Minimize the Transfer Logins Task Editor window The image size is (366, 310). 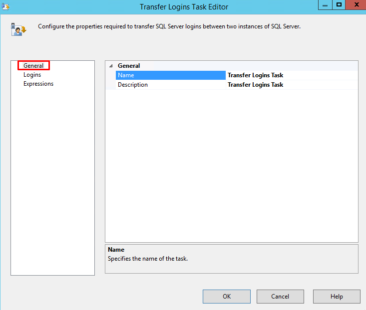325,5
